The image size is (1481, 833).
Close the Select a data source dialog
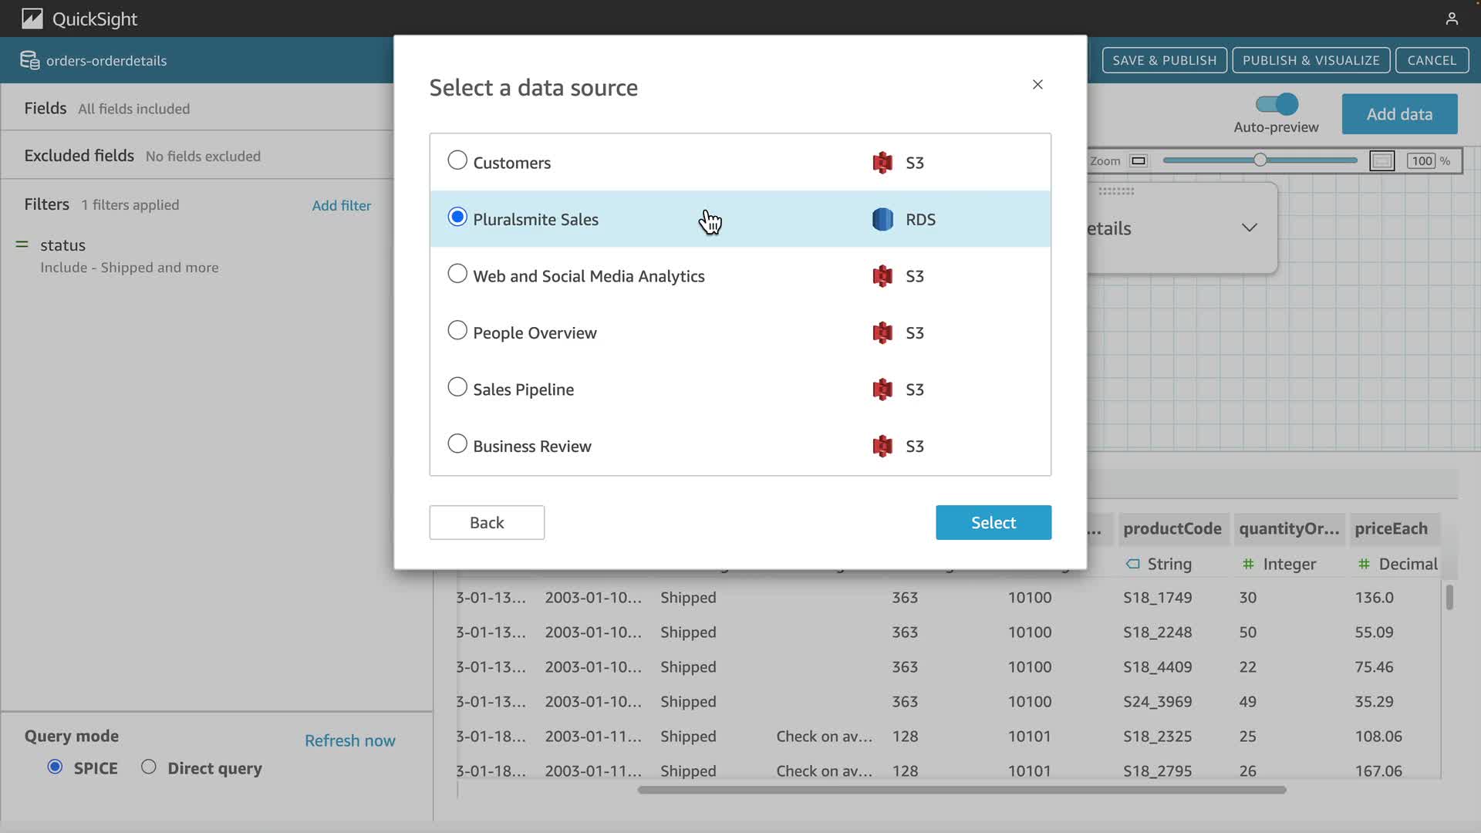(x=1037, y=84)
